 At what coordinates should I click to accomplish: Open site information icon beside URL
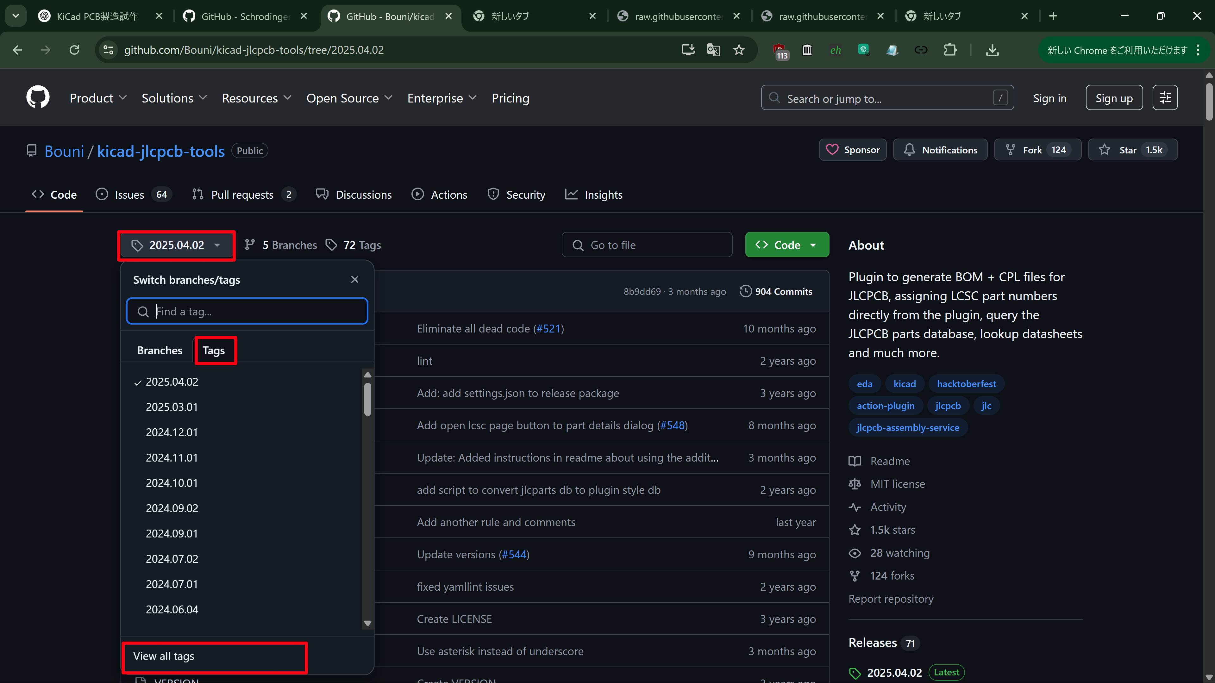pyautogui.click(x=108, y=50)
